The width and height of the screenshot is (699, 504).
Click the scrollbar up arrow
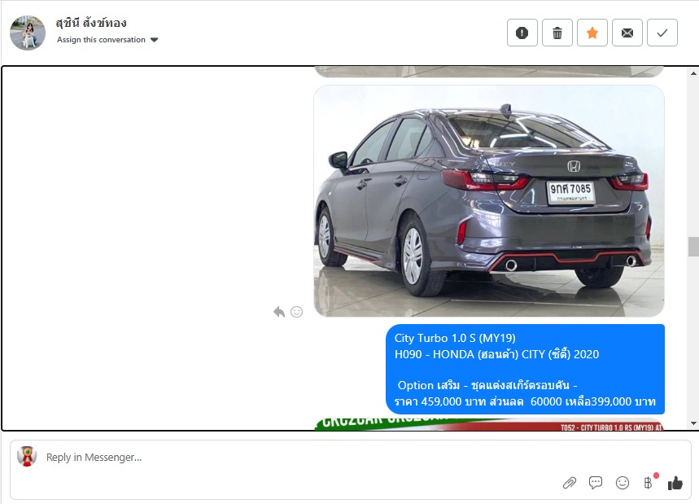point(693,72)
